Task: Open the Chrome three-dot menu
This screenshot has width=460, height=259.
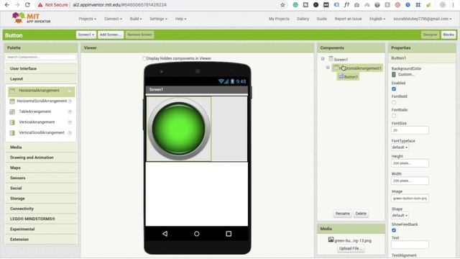Action: (453, 5)
